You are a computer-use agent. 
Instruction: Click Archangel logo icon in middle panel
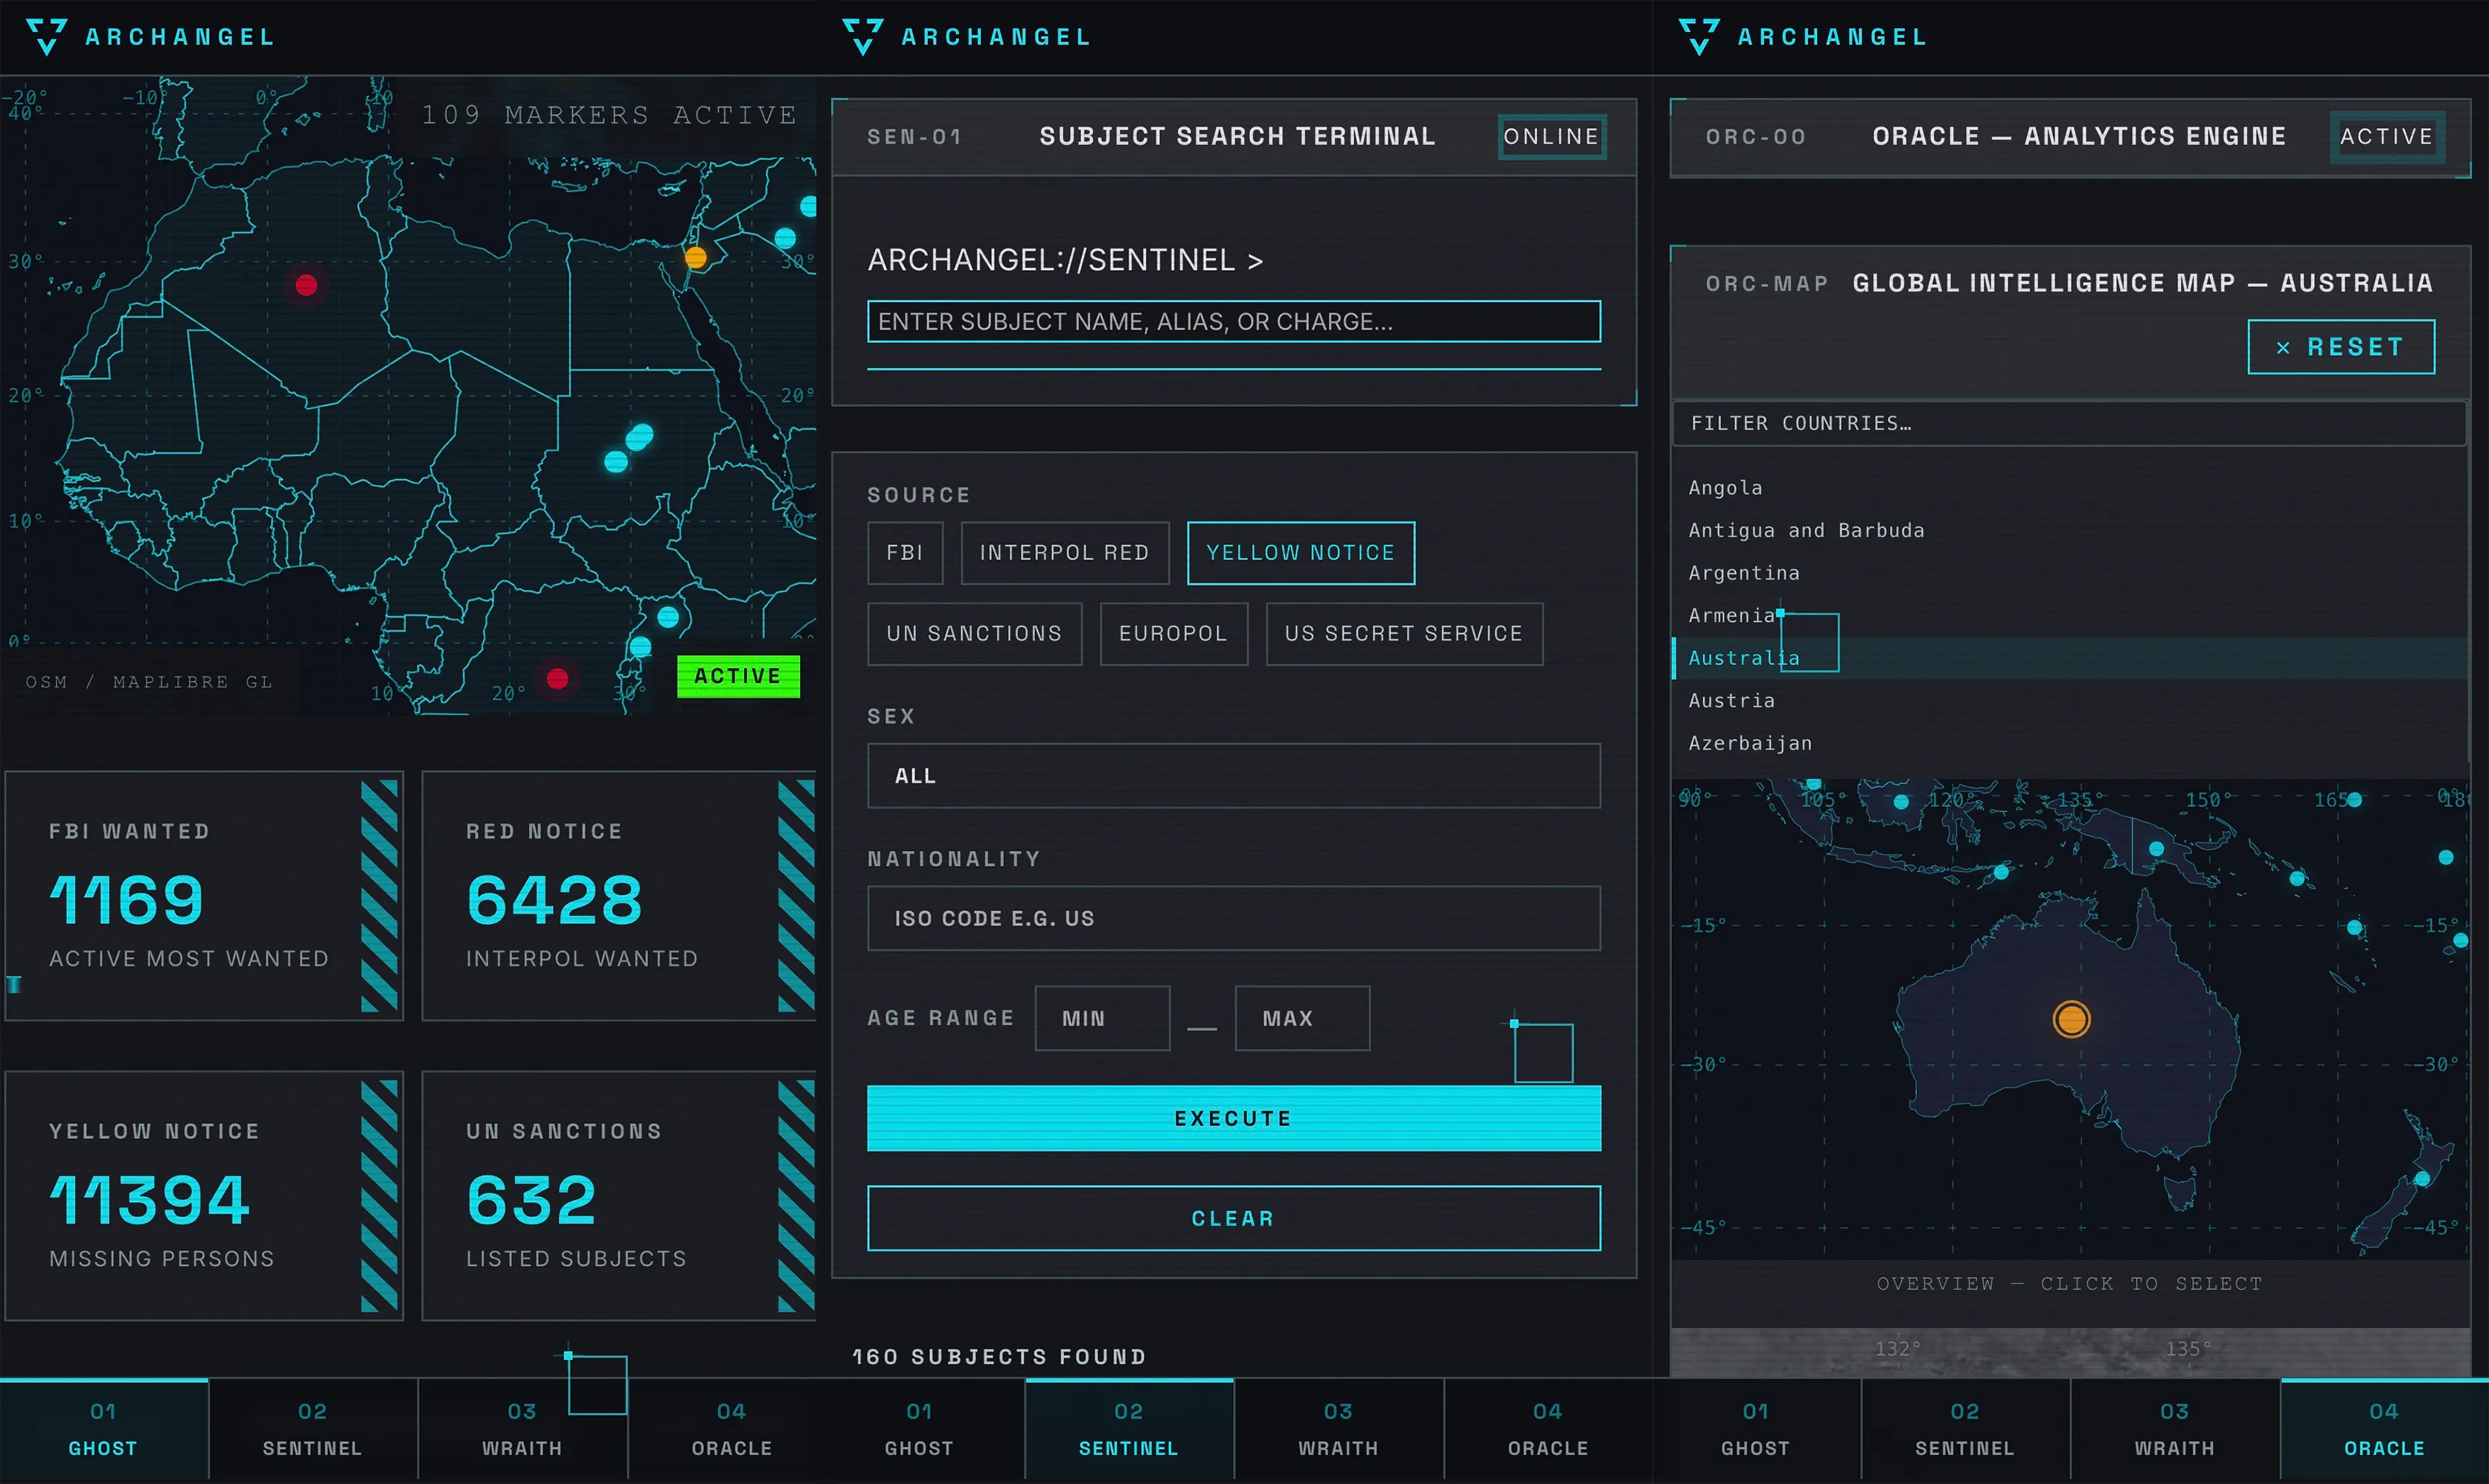[862, 37]
